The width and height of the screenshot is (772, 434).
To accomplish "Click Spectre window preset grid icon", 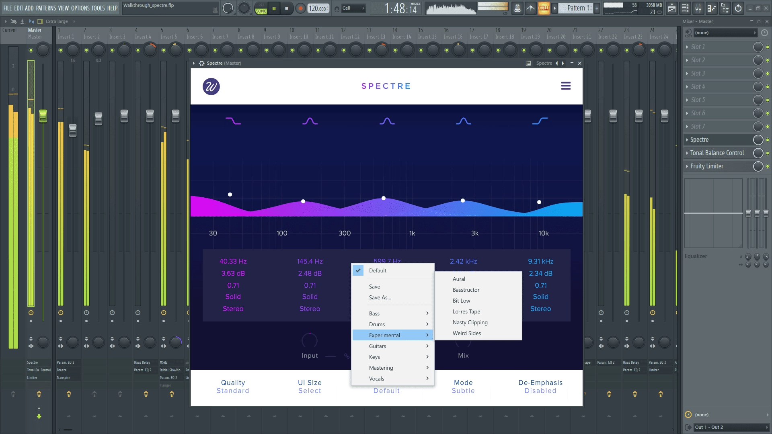I will 528,63.
